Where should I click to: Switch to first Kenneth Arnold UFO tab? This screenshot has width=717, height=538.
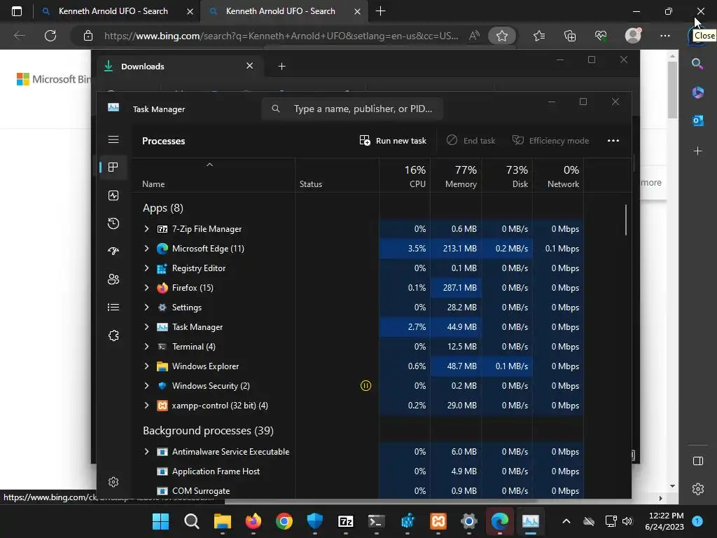pyautogui.click(x=113, y=11)
